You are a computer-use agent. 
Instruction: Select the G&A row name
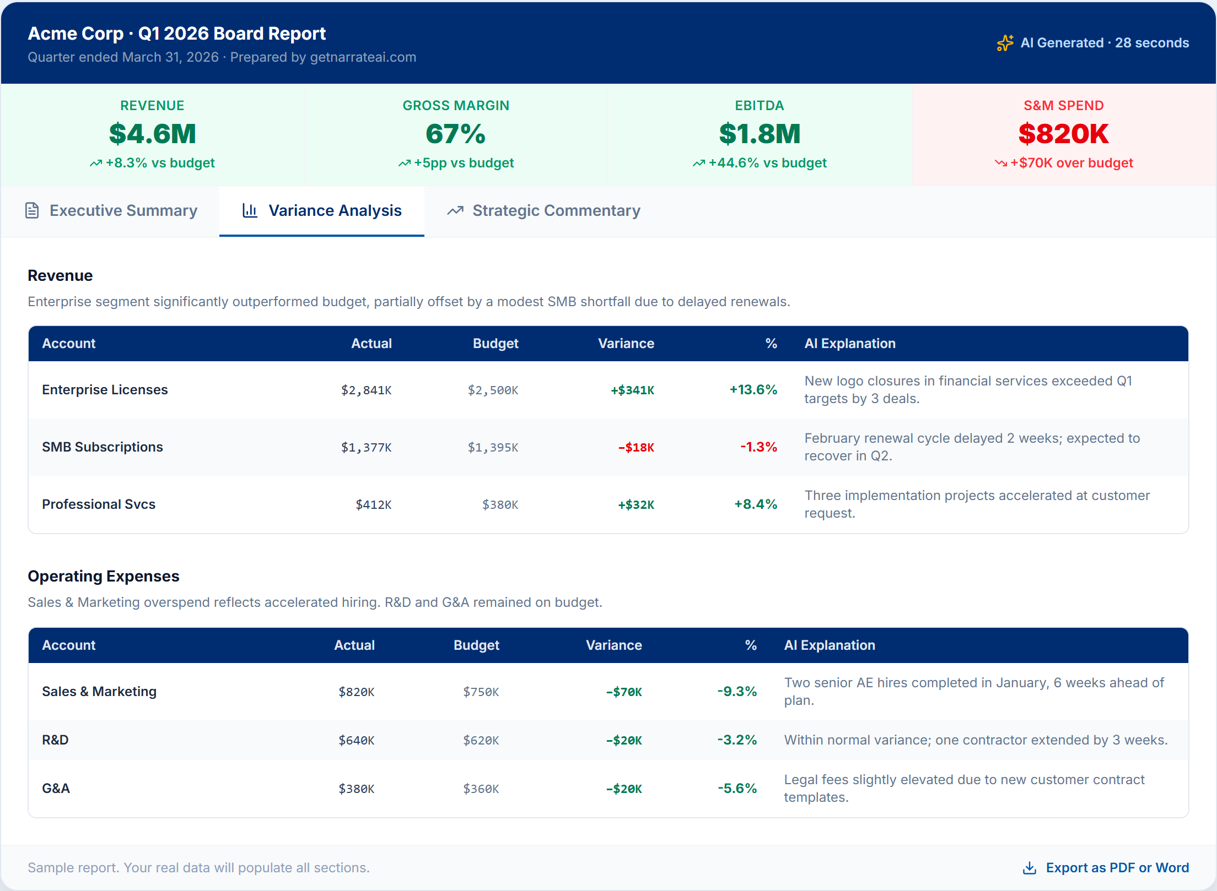(56, 789)
